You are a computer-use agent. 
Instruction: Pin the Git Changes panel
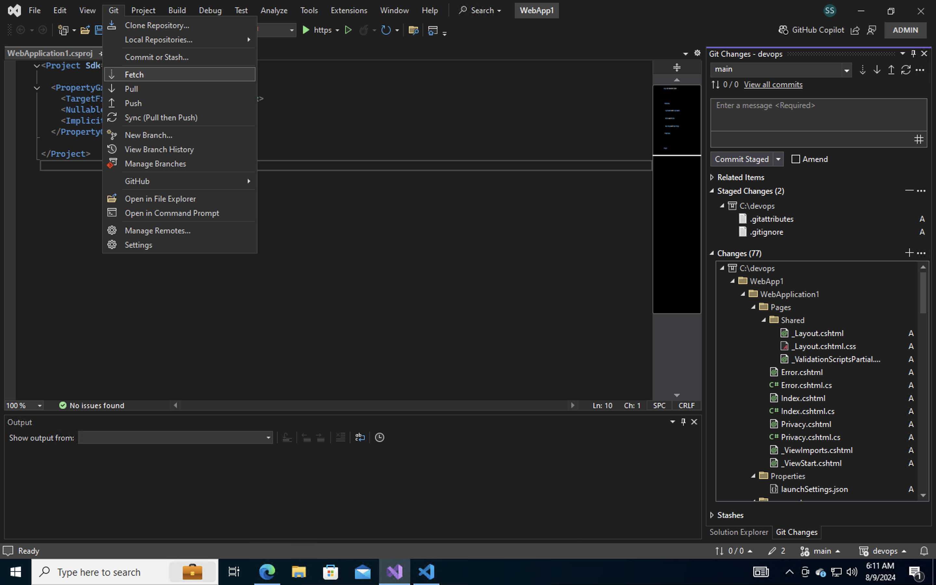coord(913,54)
